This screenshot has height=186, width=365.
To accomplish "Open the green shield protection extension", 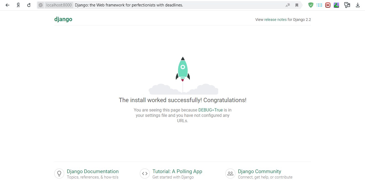I will (311, 5).
